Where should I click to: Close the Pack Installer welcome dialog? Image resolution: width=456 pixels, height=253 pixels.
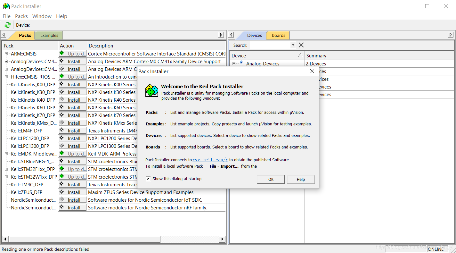312,71
